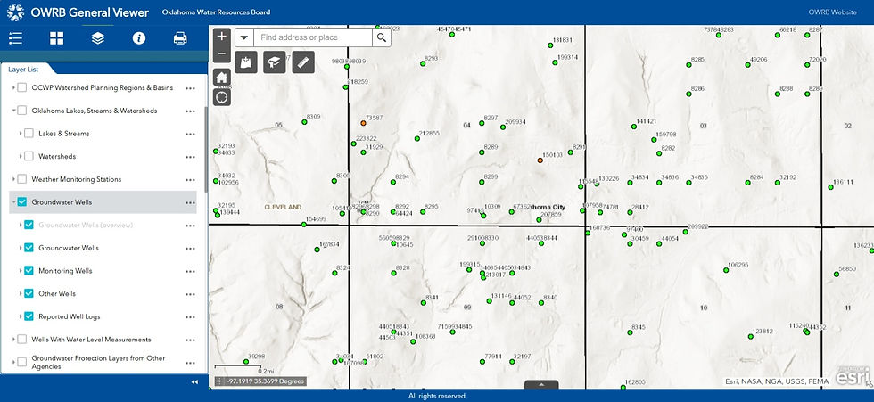Click green well point 141421
This screenshot has height=402, width=874.
(633, 127)
